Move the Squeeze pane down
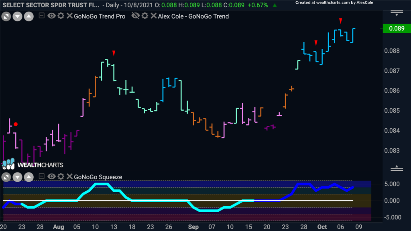This screenshot has height=231, width=411. 17,177
